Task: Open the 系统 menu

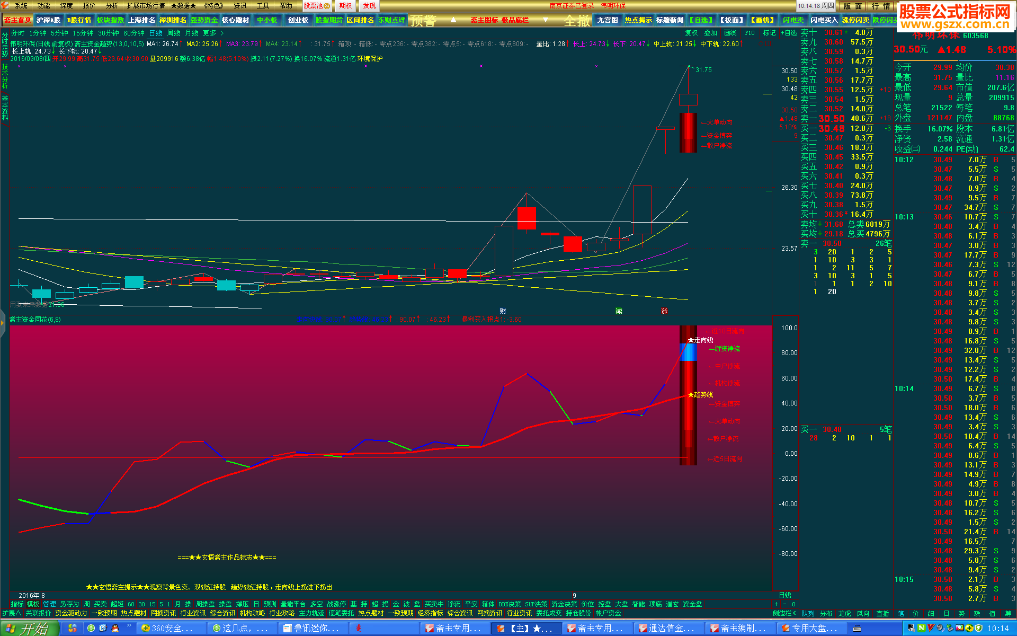Action: point(21,5)
